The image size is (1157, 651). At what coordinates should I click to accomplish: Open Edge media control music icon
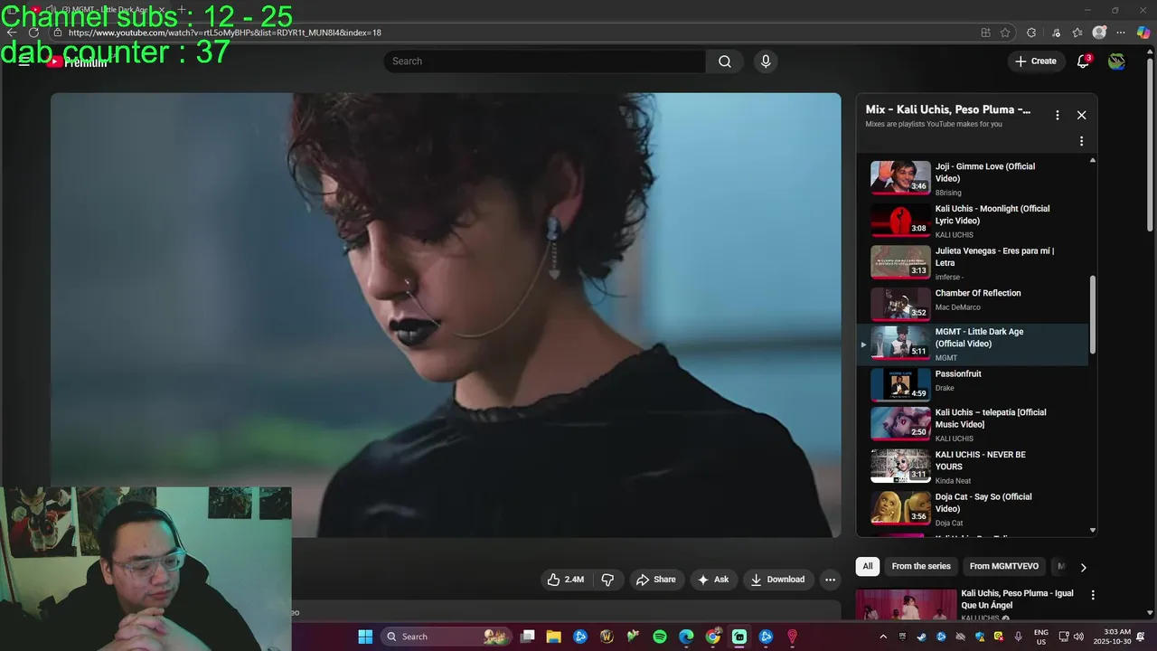1056,33
